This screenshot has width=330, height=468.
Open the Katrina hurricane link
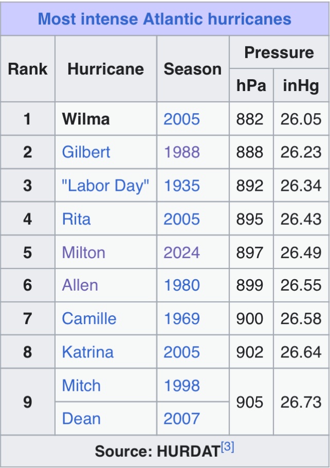[87, 352]
